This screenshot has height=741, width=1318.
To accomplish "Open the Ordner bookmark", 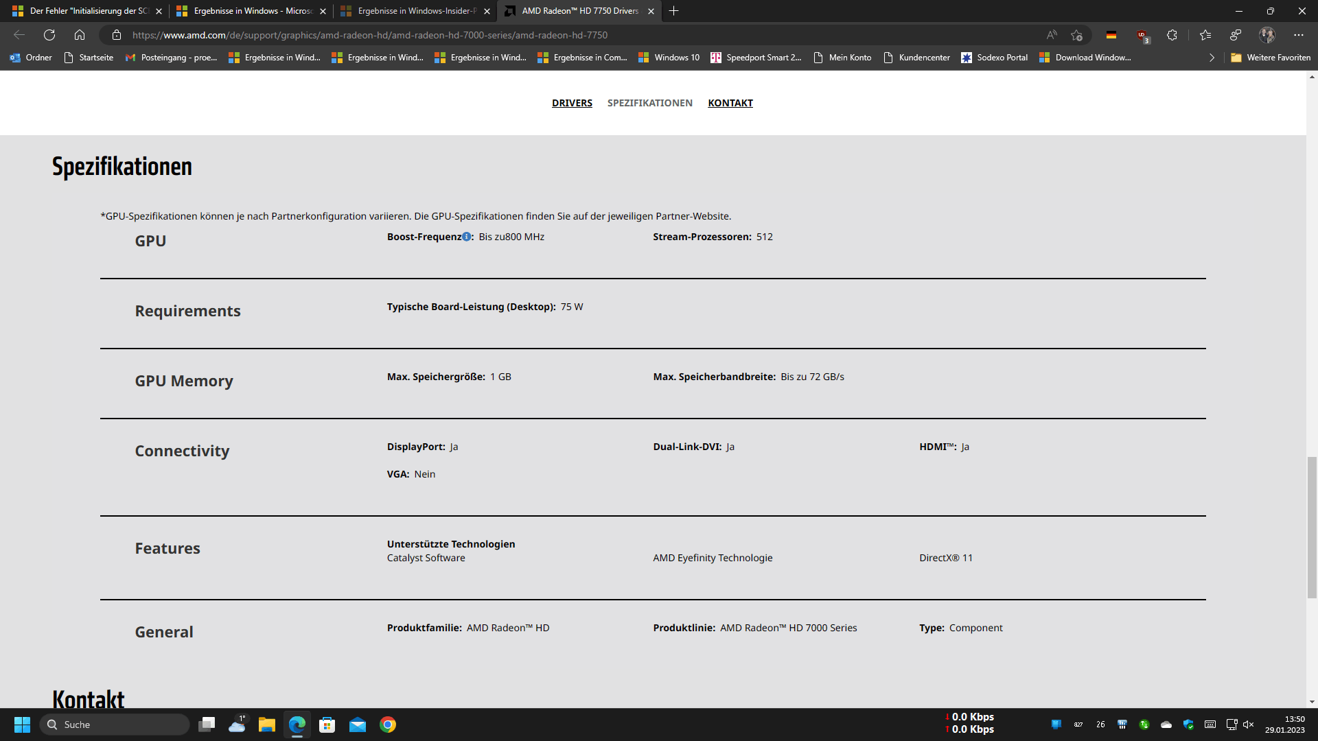I will pyautogui.click(x=31, y=58).
